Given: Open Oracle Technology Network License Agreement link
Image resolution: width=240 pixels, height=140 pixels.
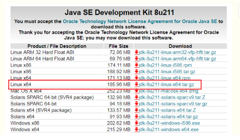Looking at the screenshot, I should pyautogui.click(x=140, y=21).
